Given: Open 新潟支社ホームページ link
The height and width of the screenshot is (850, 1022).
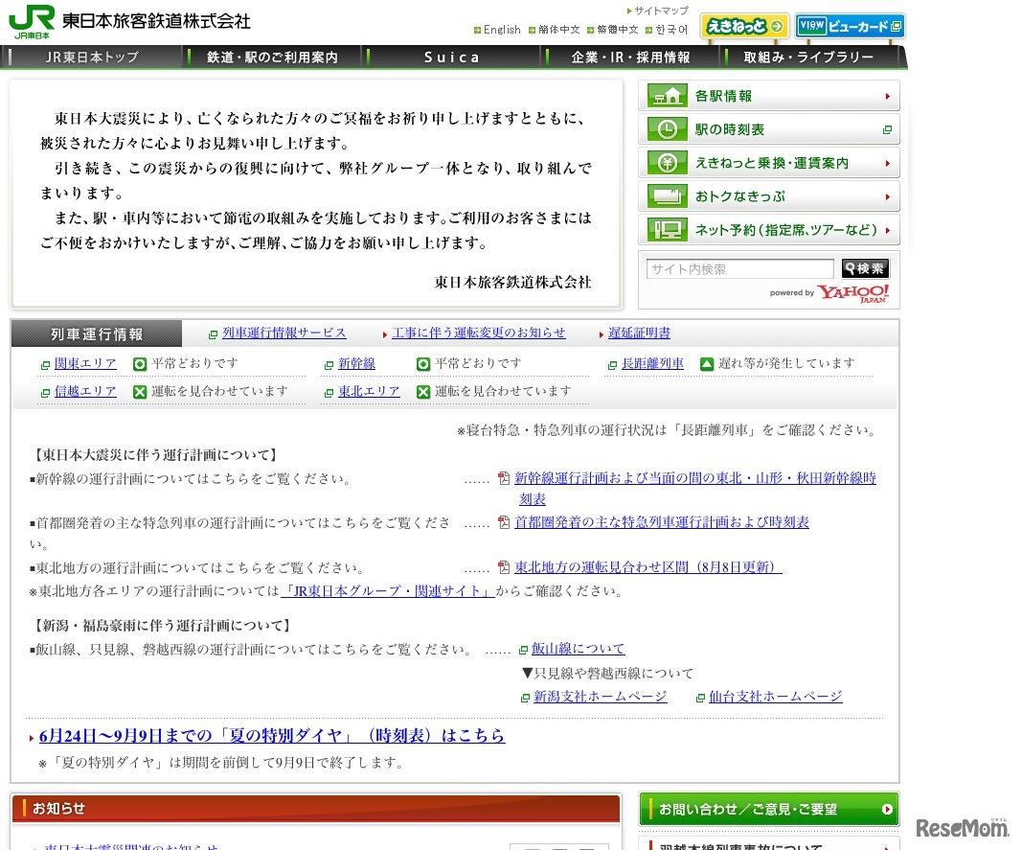Looking at the screenshot, I should (x=601, y=697).
